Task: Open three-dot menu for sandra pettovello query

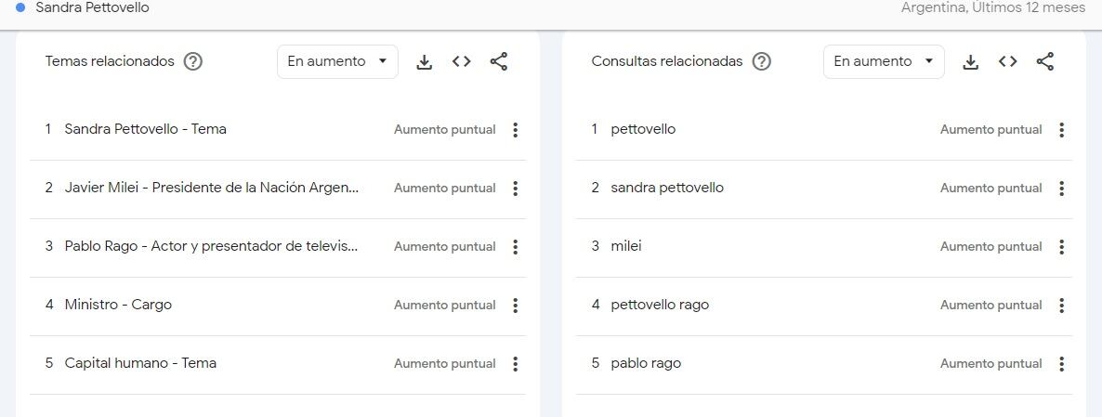Action: (1061, 189)
